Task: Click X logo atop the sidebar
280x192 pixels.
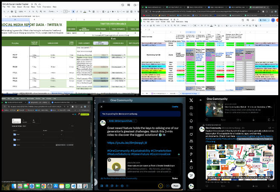Action: pos(191,100)
